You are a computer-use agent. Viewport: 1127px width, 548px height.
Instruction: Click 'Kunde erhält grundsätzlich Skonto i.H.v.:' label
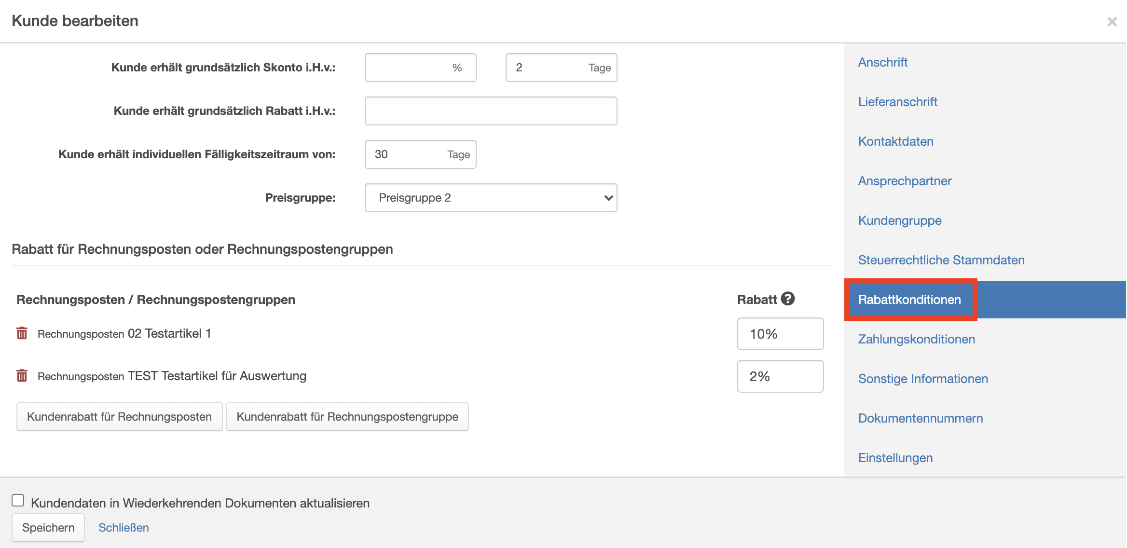[223, 68]
